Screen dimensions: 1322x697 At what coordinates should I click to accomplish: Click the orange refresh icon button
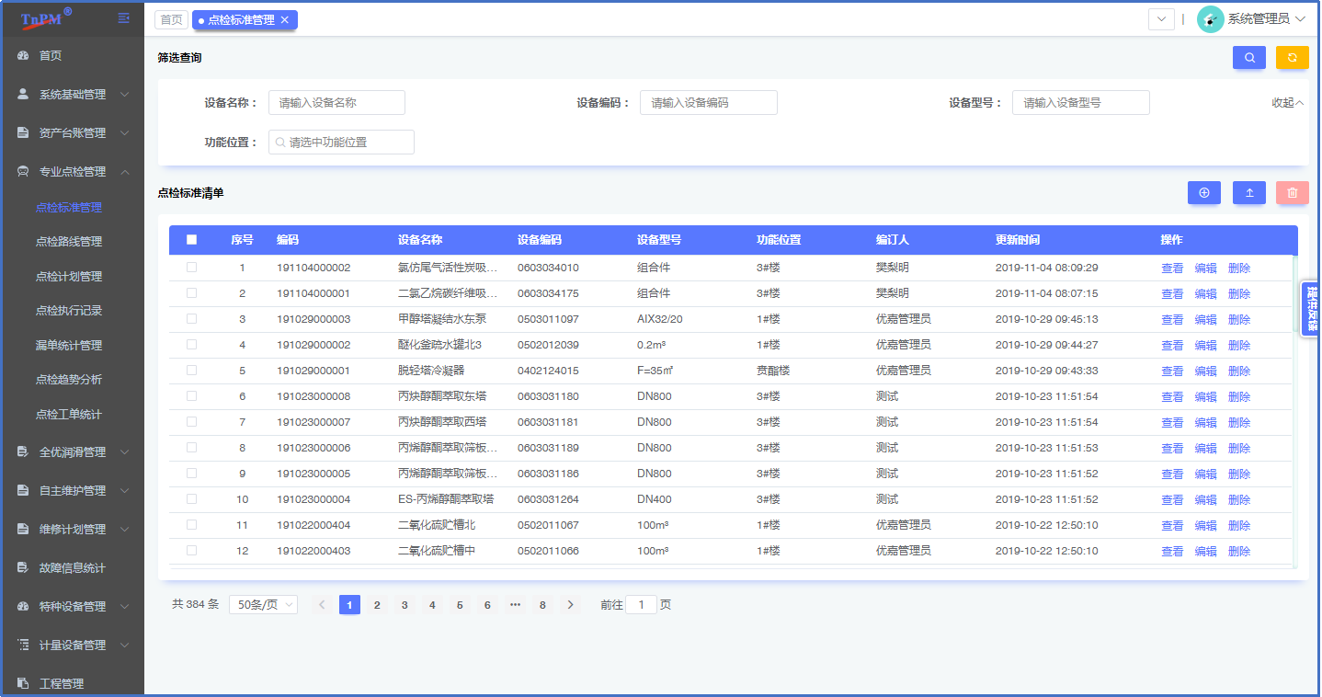1292,58
